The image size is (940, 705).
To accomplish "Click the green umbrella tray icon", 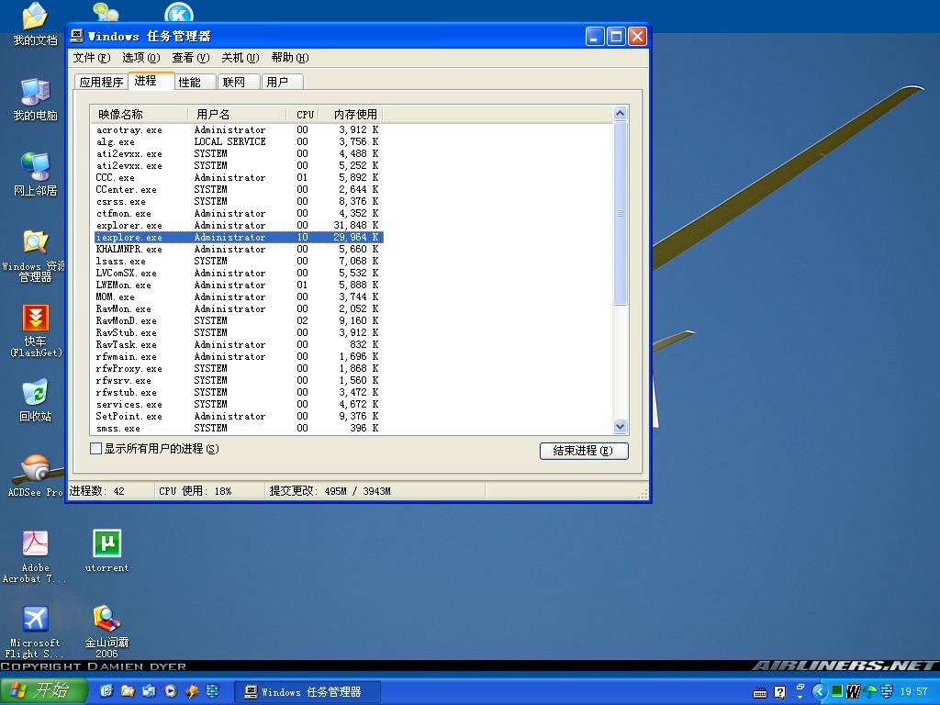I will [870, 692].
